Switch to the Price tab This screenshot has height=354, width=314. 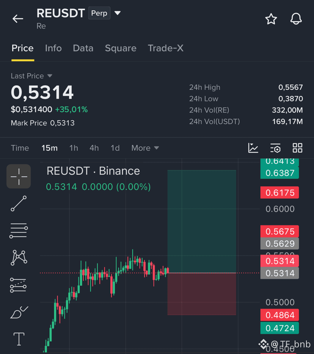point(23,48)
